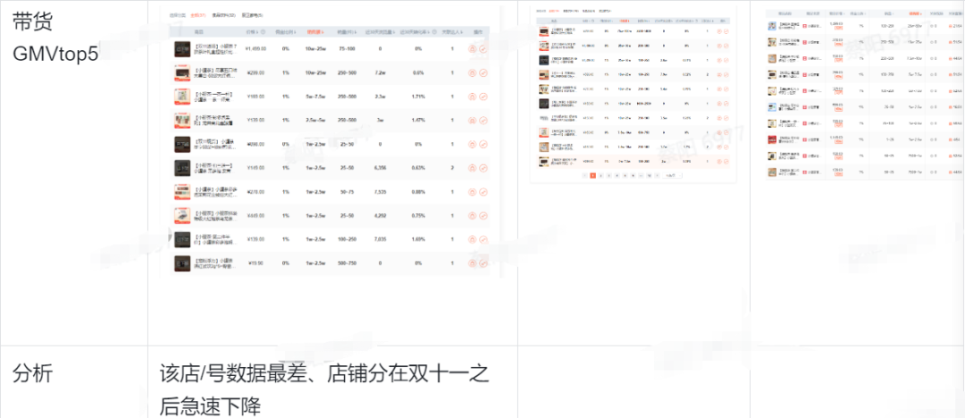The width and height of the screenshot is (965, 418).
Task: Sort left table by highlighted sales amount column
Action: click(x=315, y=32)
